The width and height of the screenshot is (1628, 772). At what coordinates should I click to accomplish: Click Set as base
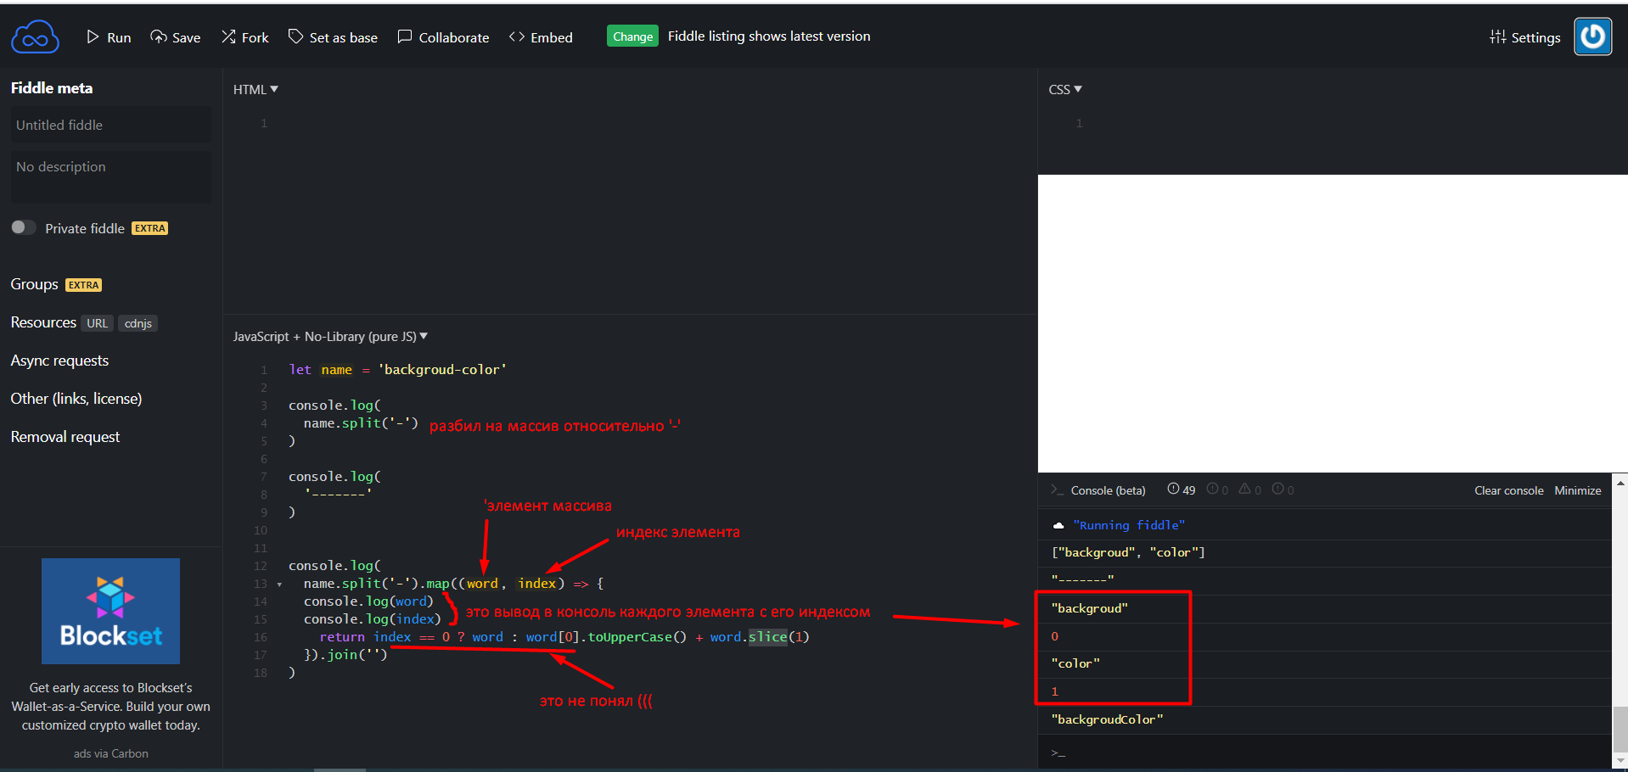[333, 37]
